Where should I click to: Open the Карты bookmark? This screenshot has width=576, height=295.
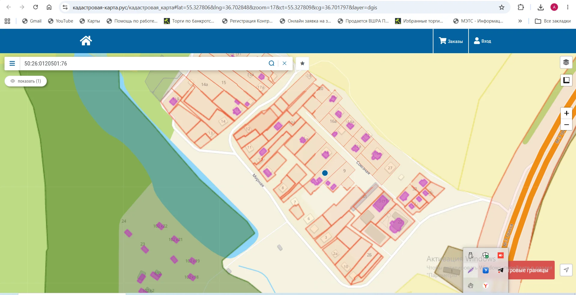coord(90,21)
